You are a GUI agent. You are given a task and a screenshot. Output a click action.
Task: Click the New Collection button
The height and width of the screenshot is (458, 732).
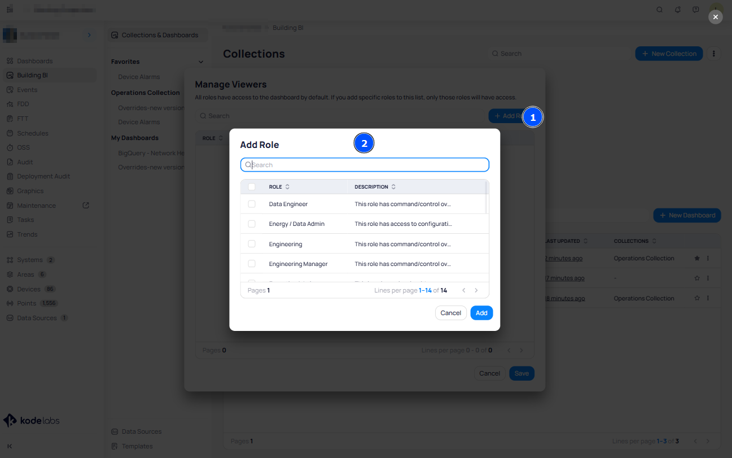pyautogui.click(x=669, y=54)
